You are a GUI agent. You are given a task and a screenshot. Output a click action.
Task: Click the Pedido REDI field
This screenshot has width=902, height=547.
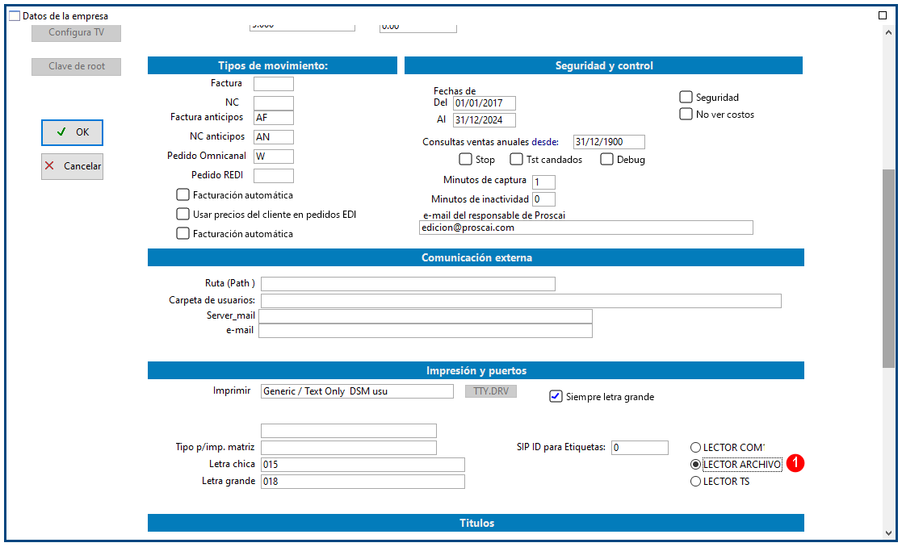click(x=274, y=176)
